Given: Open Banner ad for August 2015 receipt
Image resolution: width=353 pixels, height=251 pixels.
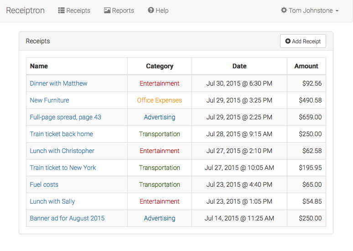Looking at the screenshot, I should (67, 218).
